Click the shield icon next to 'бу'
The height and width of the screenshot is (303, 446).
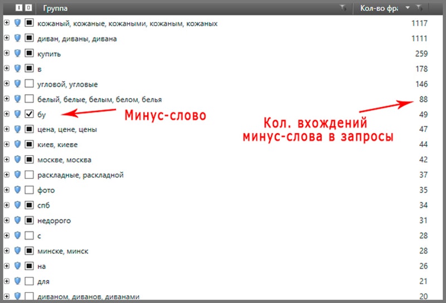17,114
